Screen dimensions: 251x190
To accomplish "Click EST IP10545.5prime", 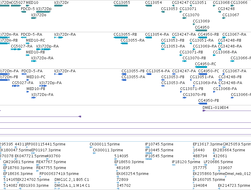I will [x=159, y=156].
